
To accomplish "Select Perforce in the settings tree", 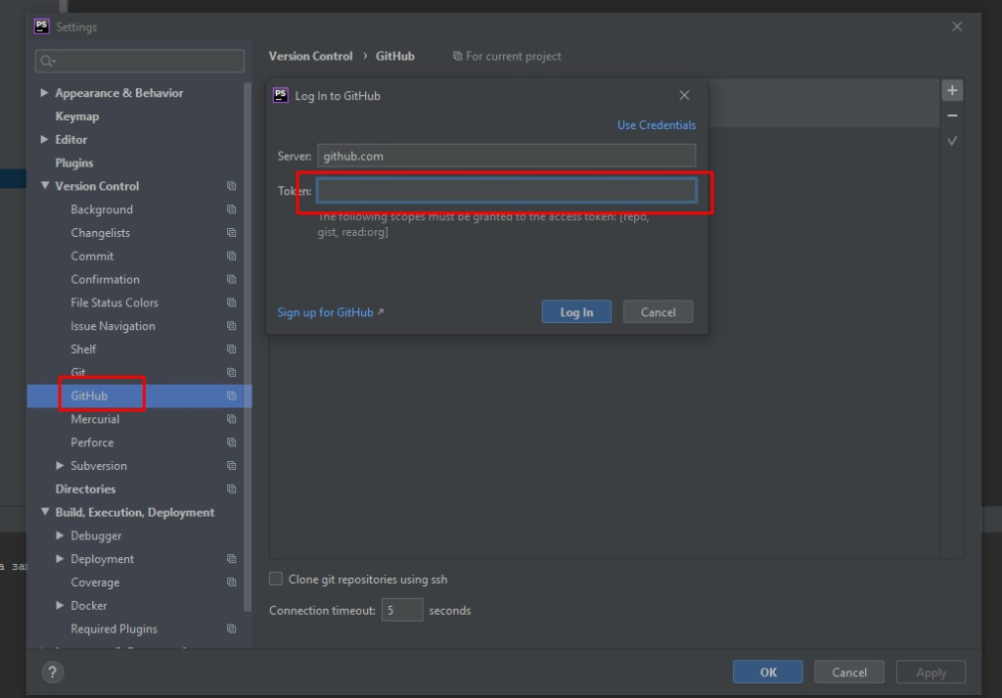I will click(x=92, y=442).
